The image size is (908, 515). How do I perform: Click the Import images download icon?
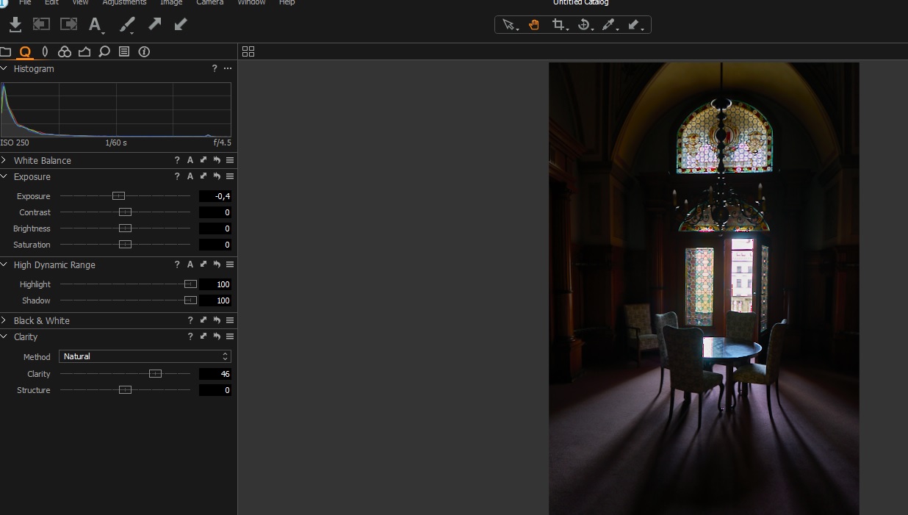(x=15, y=24)
